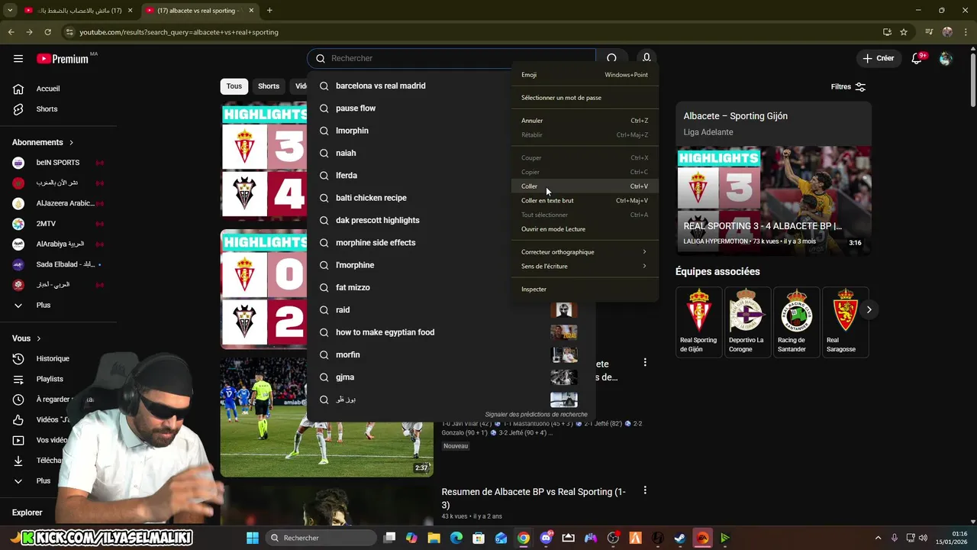Go back with Chrome's back arrow
Screen dimensions: 977x550
(11, 32)
